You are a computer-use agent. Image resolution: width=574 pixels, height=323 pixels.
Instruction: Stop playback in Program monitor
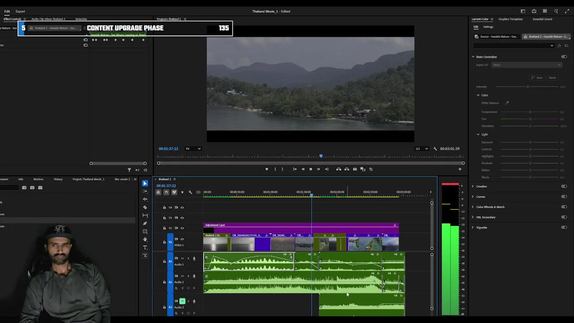coord(310,169)
